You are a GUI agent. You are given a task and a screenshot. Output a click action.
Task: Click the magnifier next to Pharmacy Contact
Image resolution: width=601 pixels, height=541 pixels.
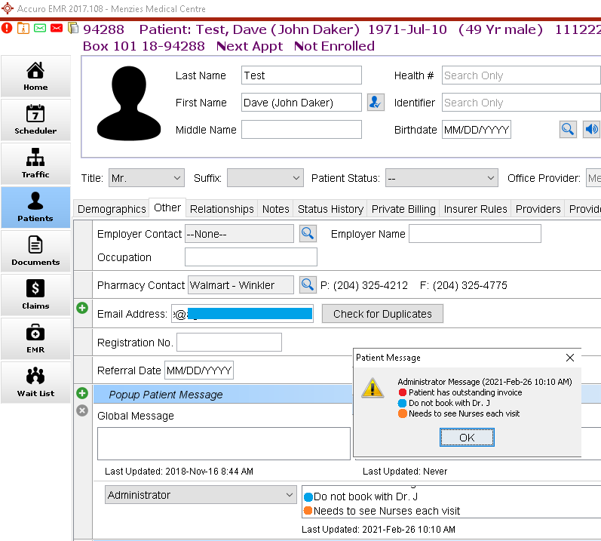click(x=308, y=285)
